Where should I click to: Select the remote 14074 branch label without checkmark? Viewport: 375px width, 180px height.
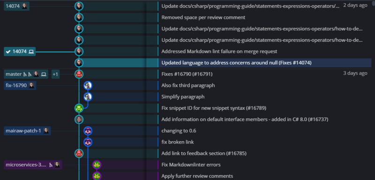(x=17, y=6)
